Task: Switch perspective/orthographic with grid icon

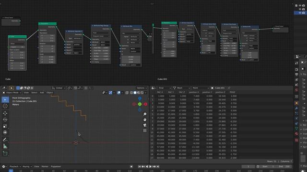Action: coord(145,130)
